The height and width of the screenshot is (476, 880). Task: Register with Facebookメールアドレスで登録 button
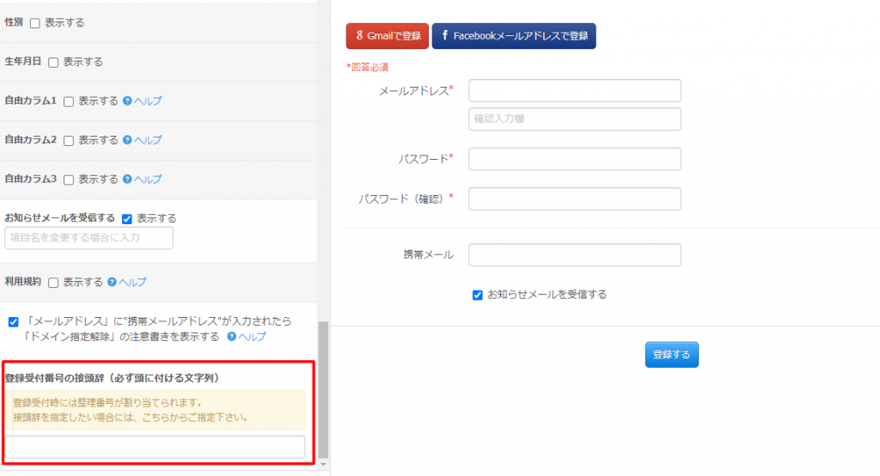(514, 36)
